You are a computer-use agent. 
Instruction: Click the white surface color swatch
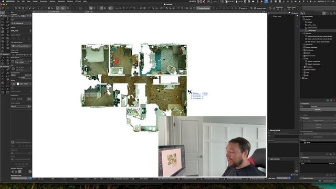(18, 84)
